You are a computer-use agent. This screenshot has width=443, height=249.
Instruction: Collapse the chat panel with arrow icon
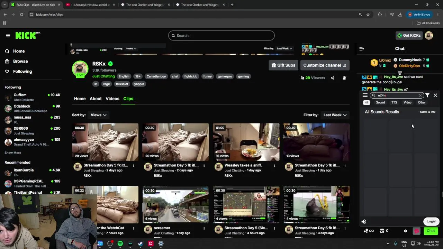[362, 49]
